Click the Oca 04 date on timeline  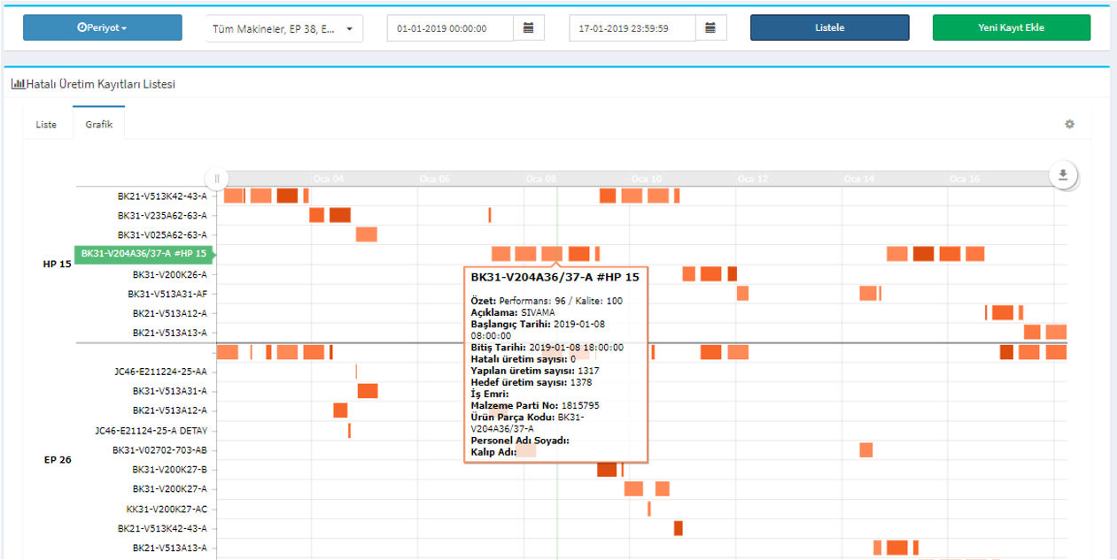[x=328, y=179]
